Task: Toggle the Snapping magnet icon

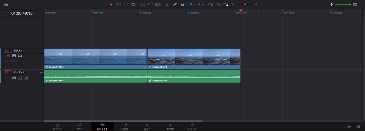Action: [x=168, y=4]
